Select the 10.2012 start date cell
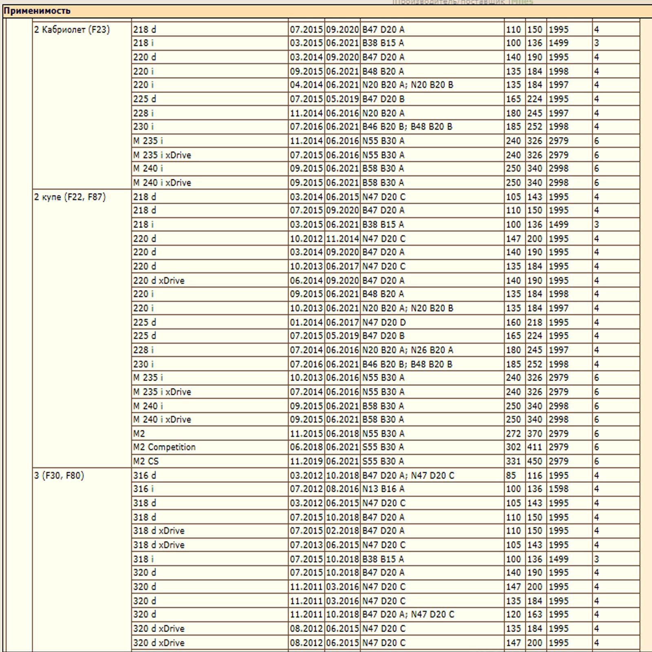The height and width of the screenshot is (652, 652). tap(306, 239)
